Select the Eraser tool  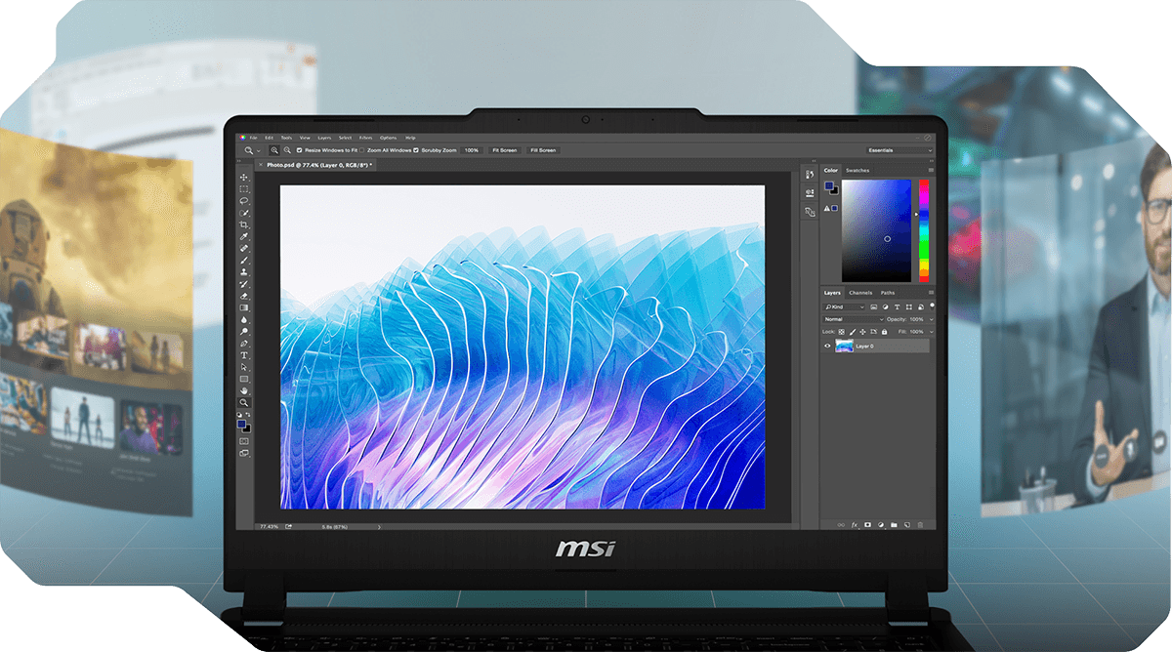[244, 296]
